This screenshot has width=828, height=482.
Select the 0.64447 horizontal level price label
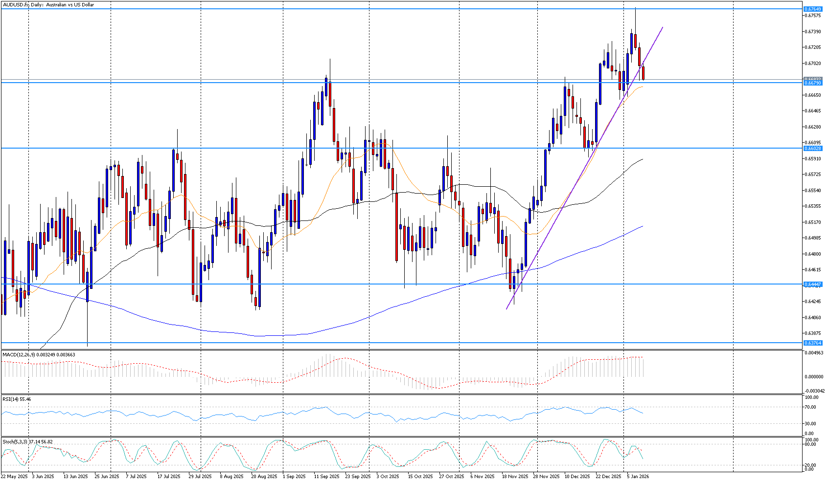[x=813, y=284]
